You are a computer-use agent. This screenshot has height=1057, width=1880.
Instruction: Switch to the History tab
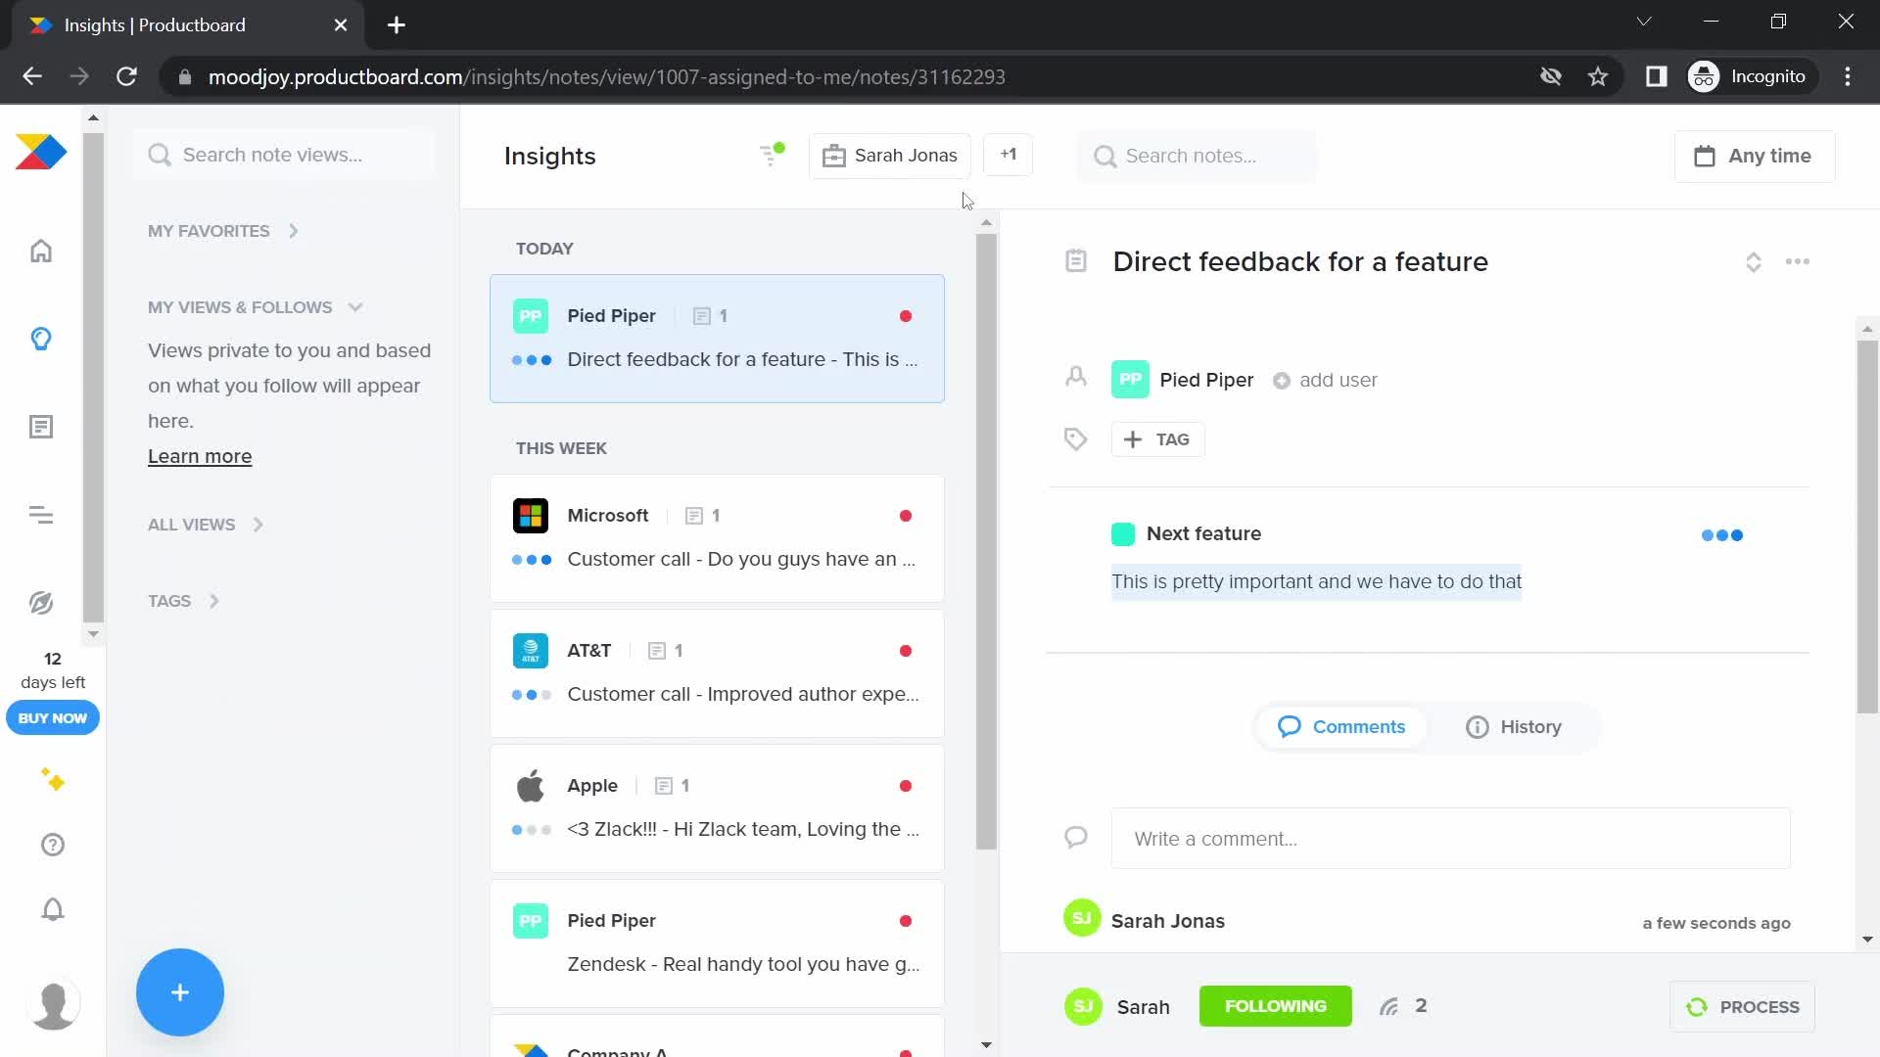coord(1514,727)
